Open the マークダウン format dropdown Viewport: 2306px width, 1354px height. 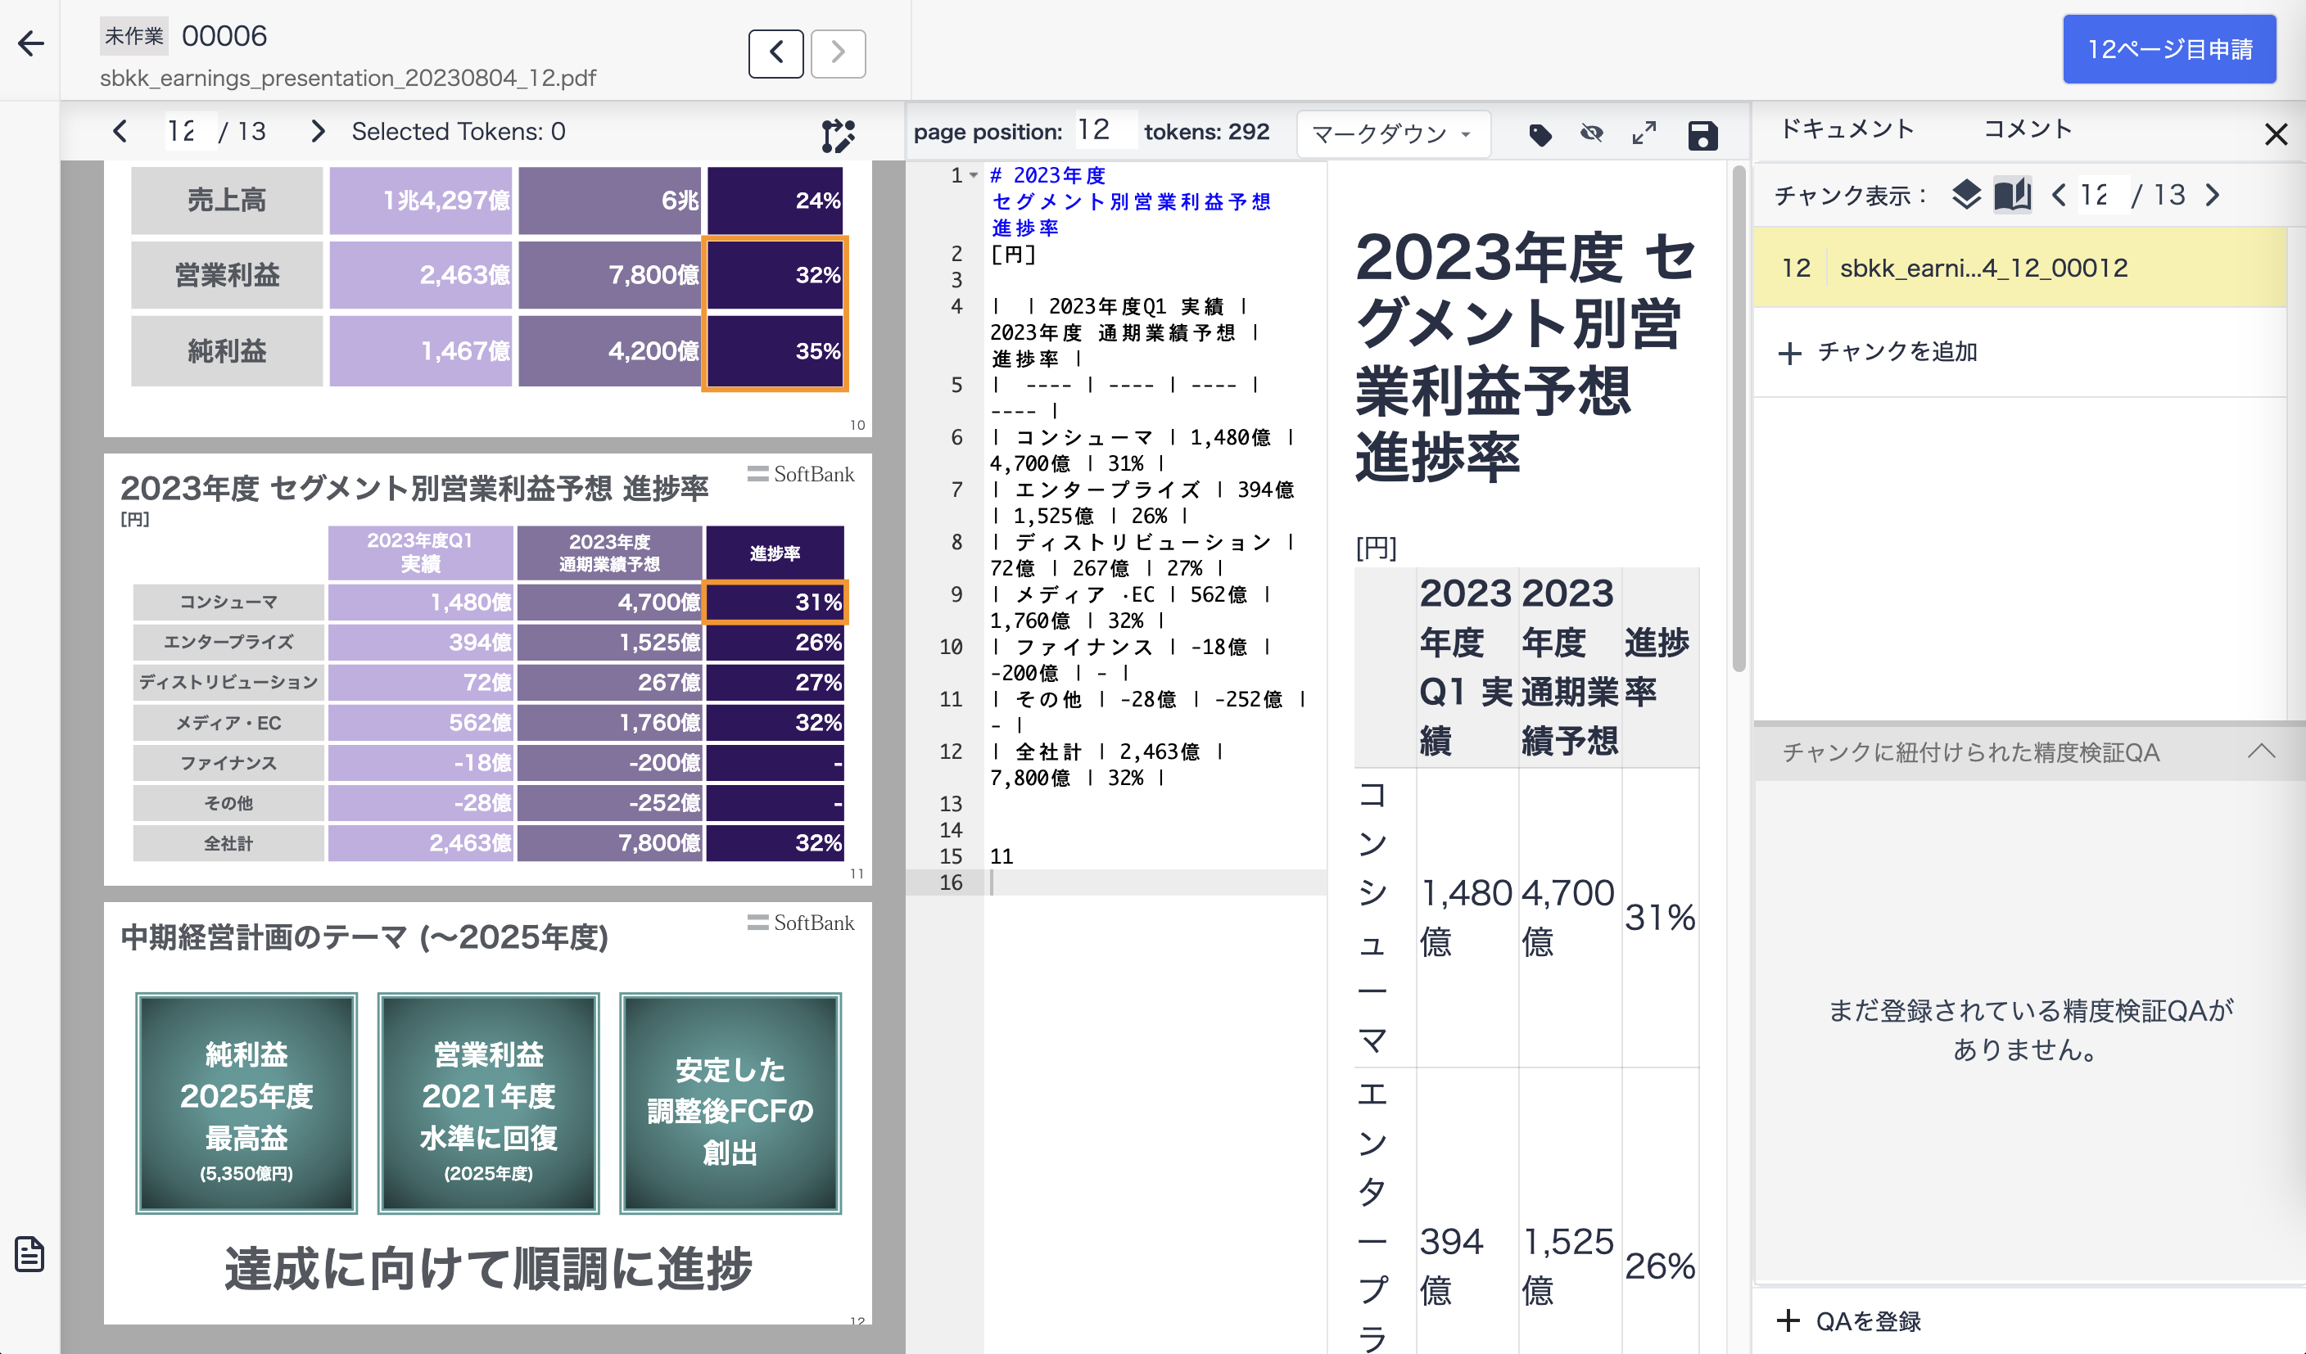1392,133
